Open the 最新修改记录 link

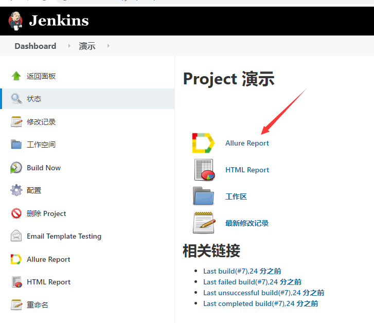247,223
